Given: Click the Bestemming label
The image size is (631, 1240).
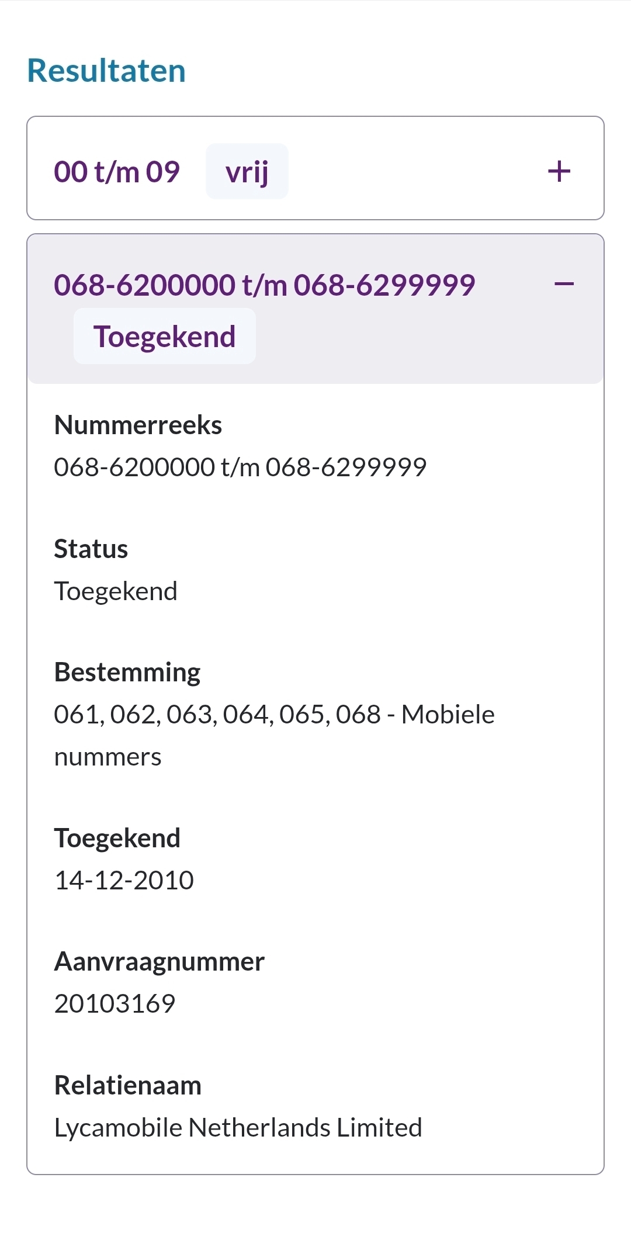Looking at the screenshot, I should [x=127, y=673].
